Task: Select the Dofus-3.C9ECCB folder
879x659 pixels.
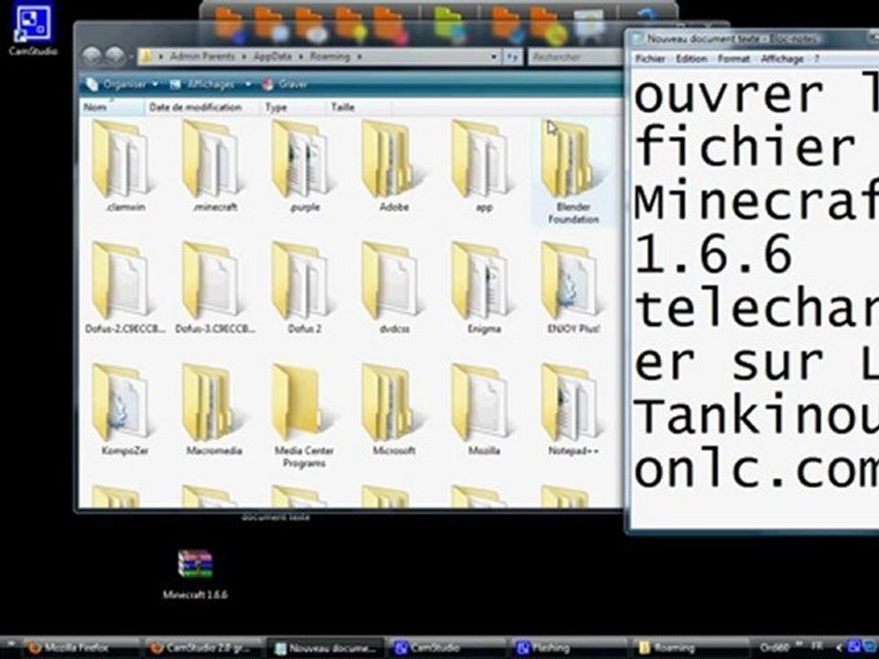Action: pos(214,286)
